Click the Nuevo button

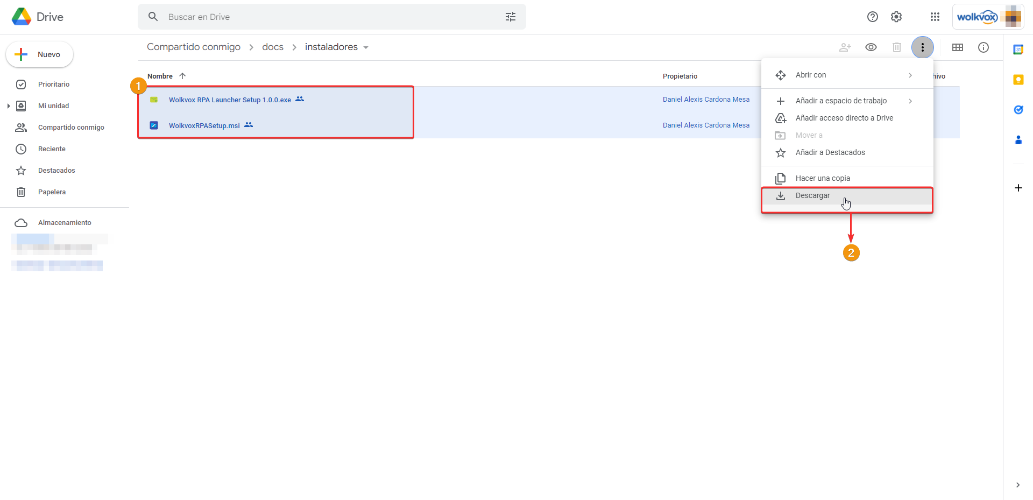tap(39, 54)
